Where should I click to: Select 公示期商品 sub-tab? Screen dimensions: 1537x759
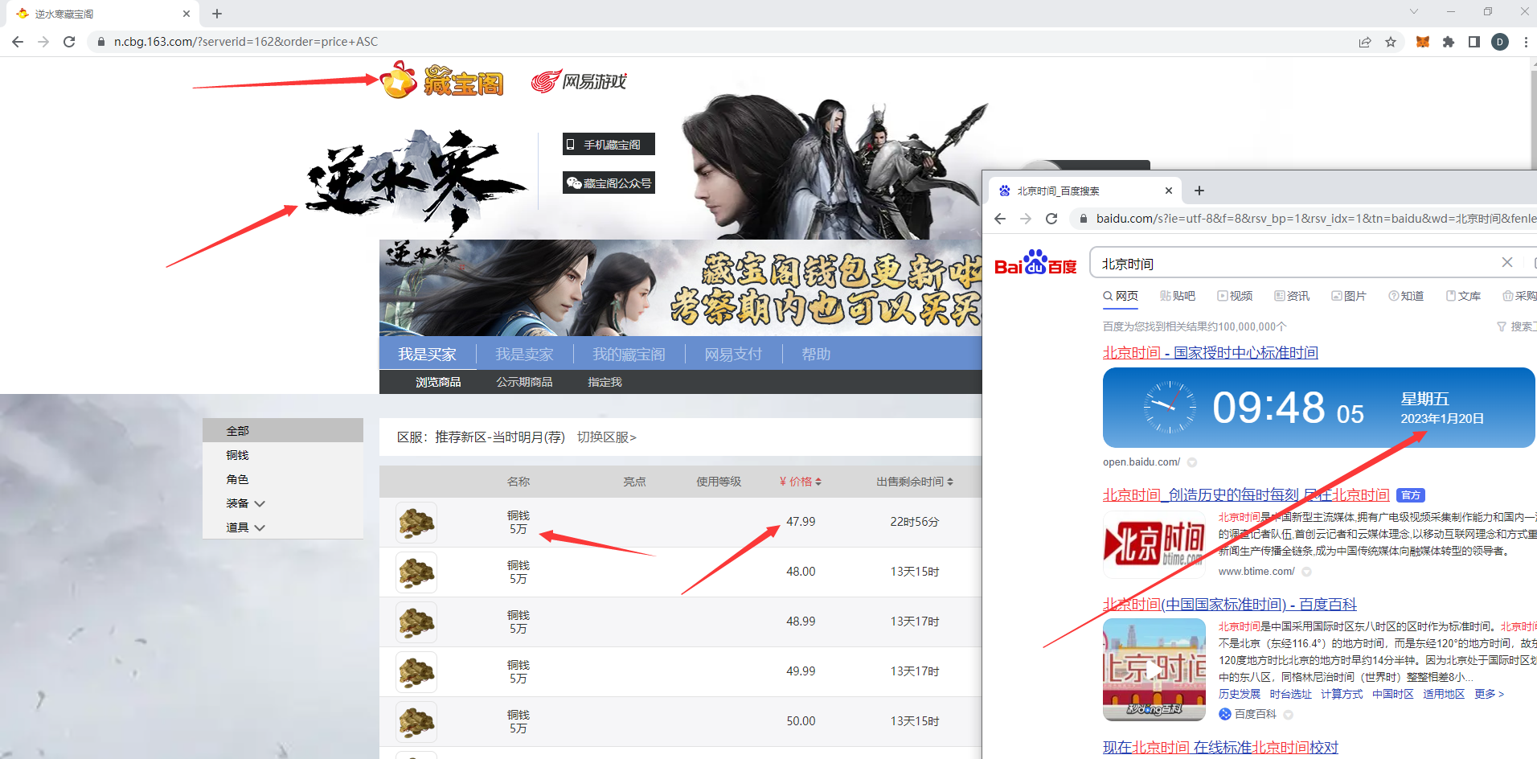[524, 382]
